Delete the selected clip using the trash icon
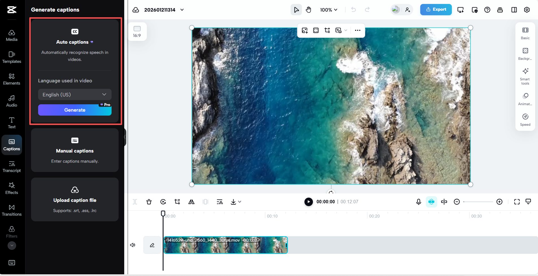The height and width of the screenshot is (276, 538). point(149,202)
